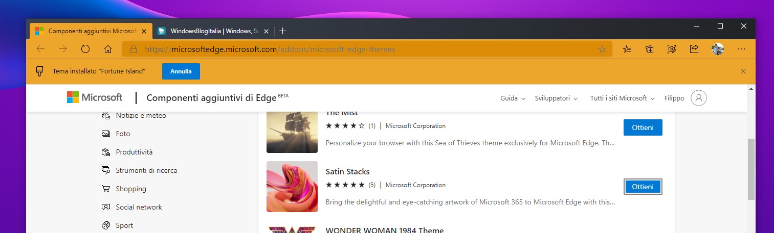Click Satin Stacks artwork thumbnail
The width and height of the screenshot is (774, 233).
coord(292,187)
